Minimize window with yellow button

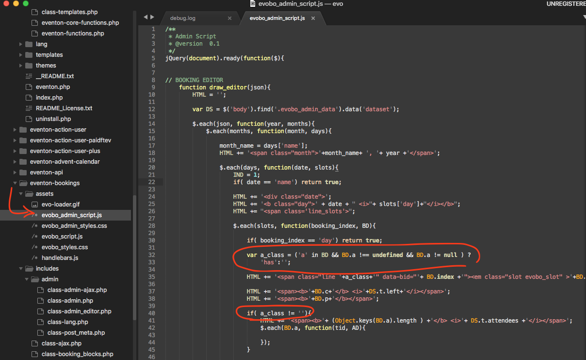click(x=16, y=3)
